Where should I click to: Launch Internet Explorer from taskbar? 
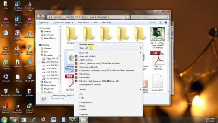pyautogui.click(x=34, y=120)
